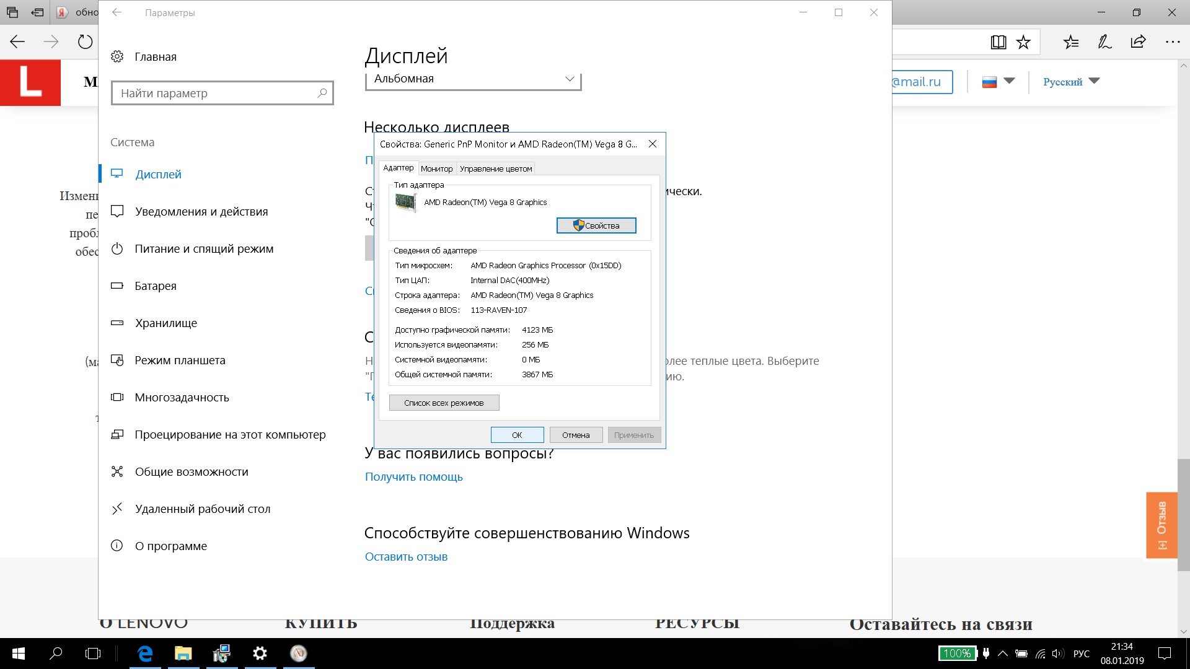Click adapter card icon
This screenshot has width=1190, height=669.
[x=406, y=203]
